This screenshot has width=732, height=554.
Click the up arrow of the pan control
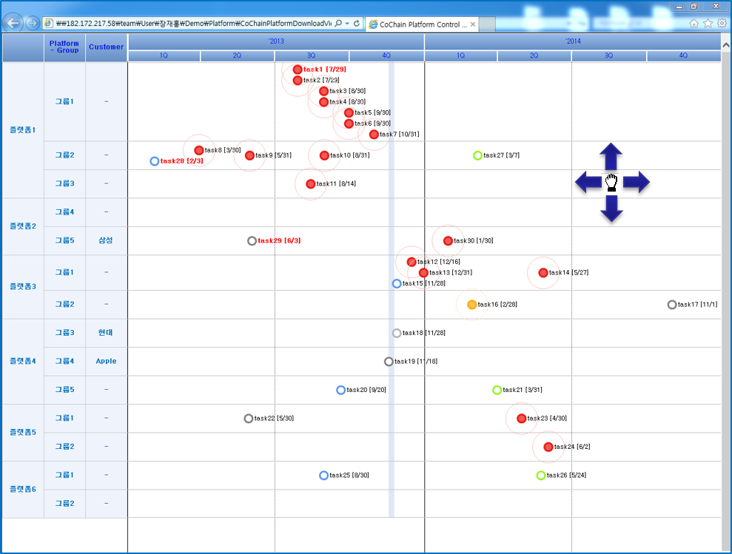pyautogui.click(x=611, y=155)
